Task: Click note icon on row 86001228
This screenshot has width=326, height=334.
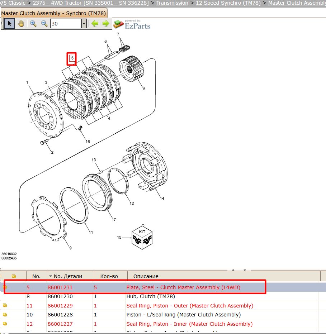Action: tap(5, 315)
